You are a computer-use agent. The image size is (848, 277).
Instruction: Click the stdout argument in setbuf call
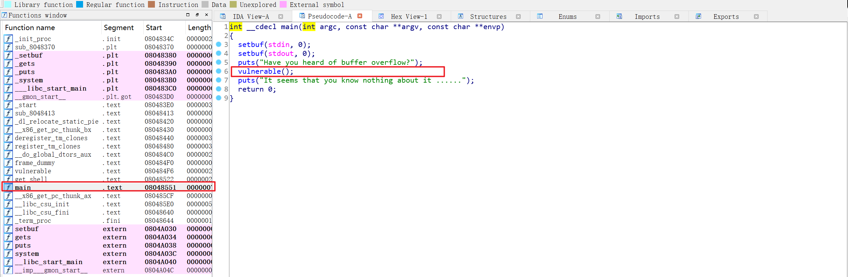281,54
